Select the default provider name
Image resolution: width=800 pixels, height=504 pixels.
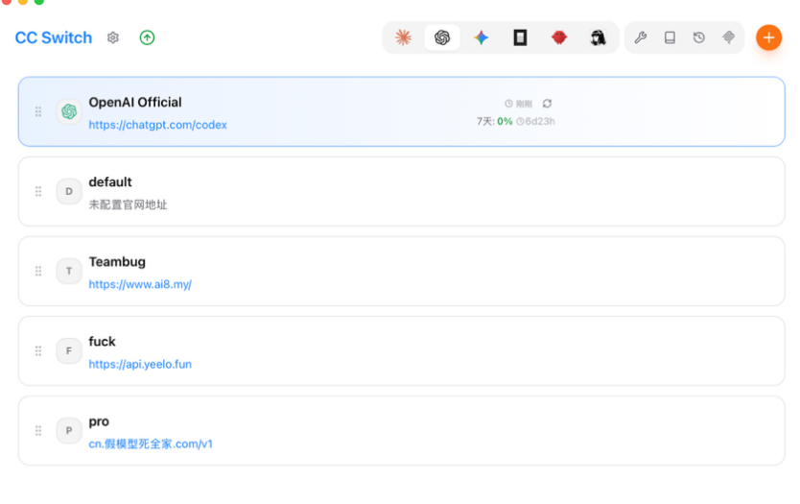click(110, 181)
